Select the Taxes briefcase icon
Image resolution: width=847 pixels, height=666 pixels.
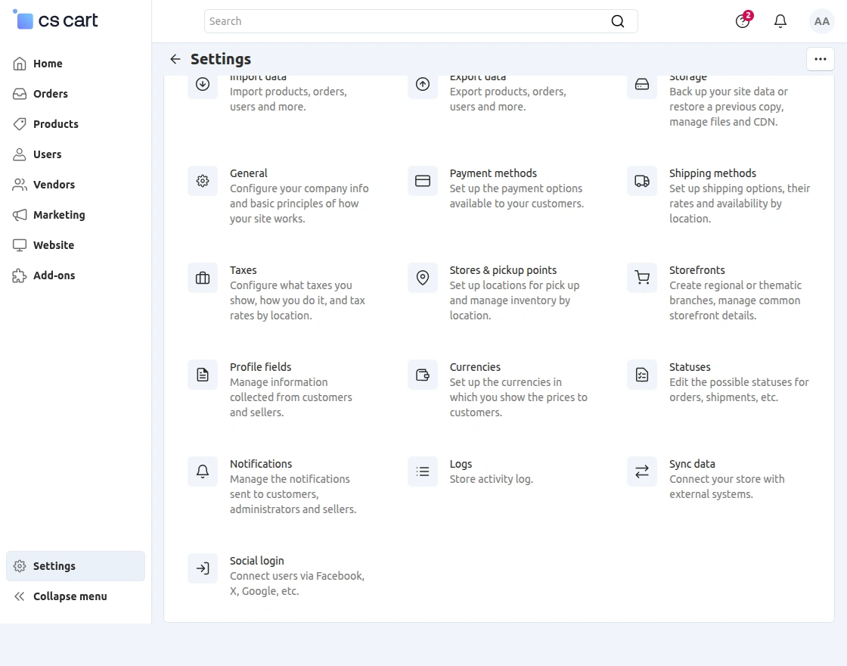(x=203, y=278)
